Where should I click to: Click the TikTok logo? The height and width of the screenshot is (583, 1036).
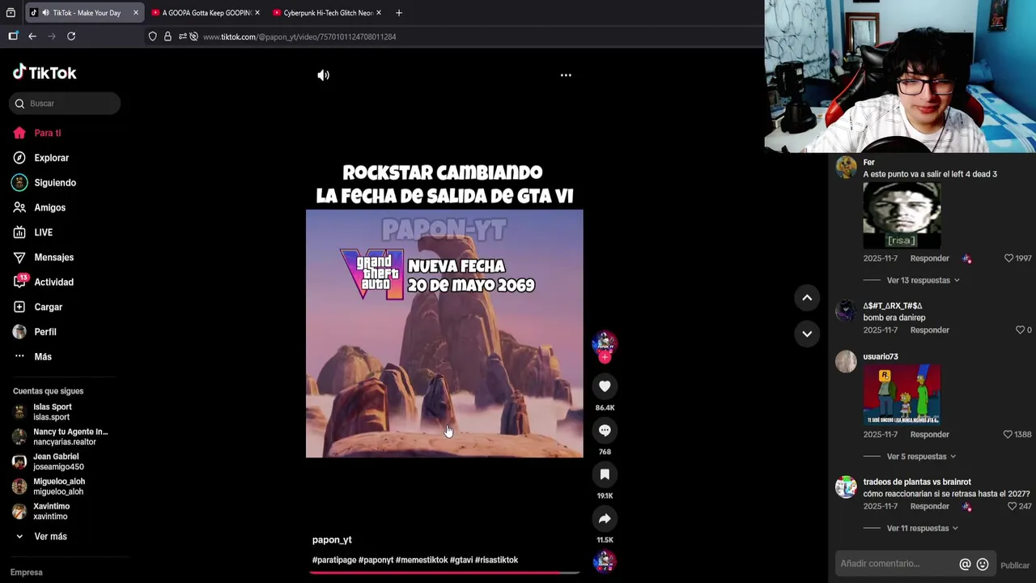(x=45, y=73)
